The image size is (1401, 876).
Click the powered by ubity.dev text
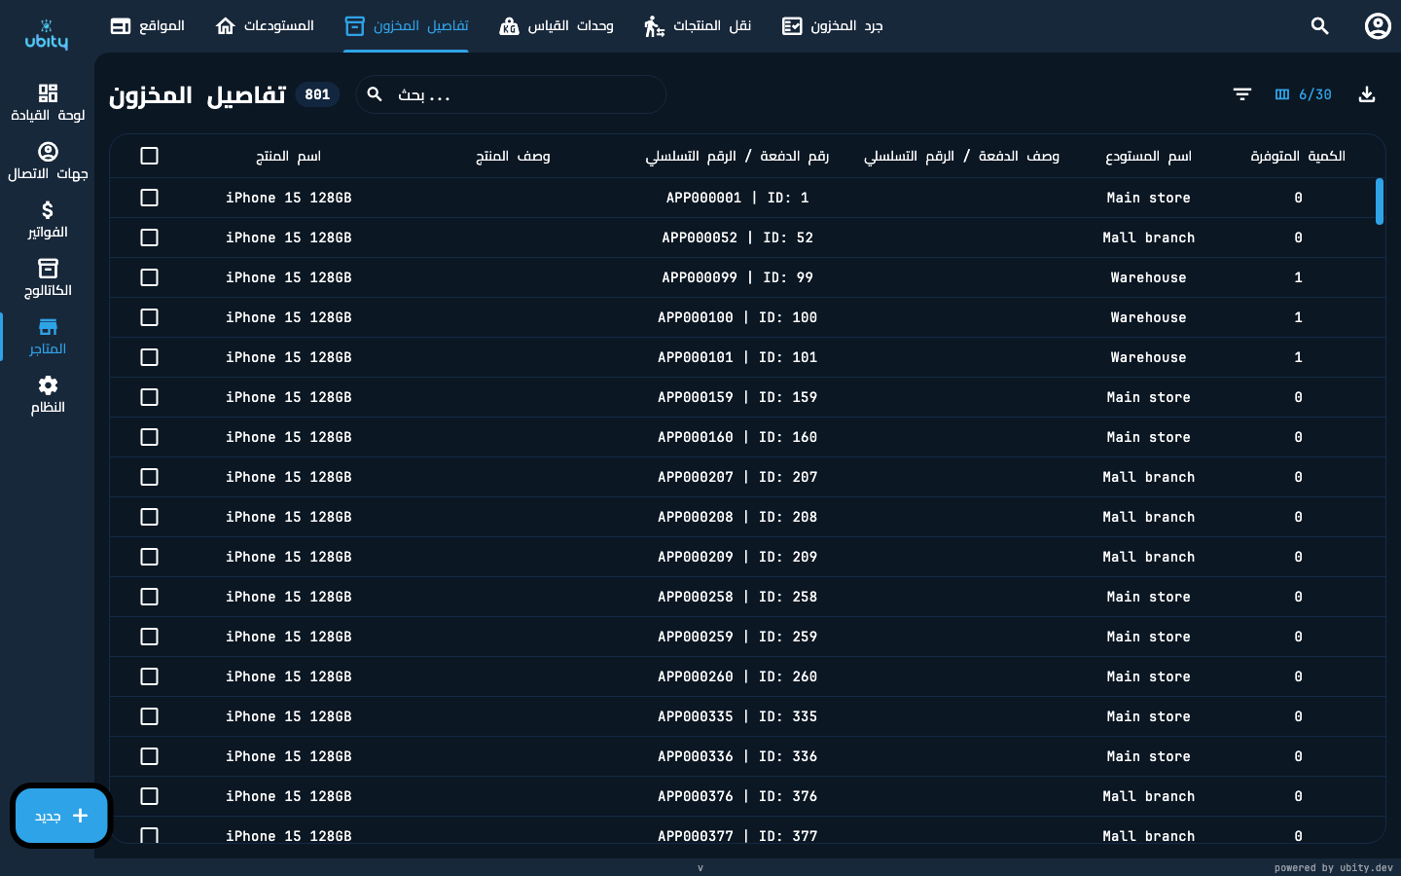click(x=1334, y=867)
